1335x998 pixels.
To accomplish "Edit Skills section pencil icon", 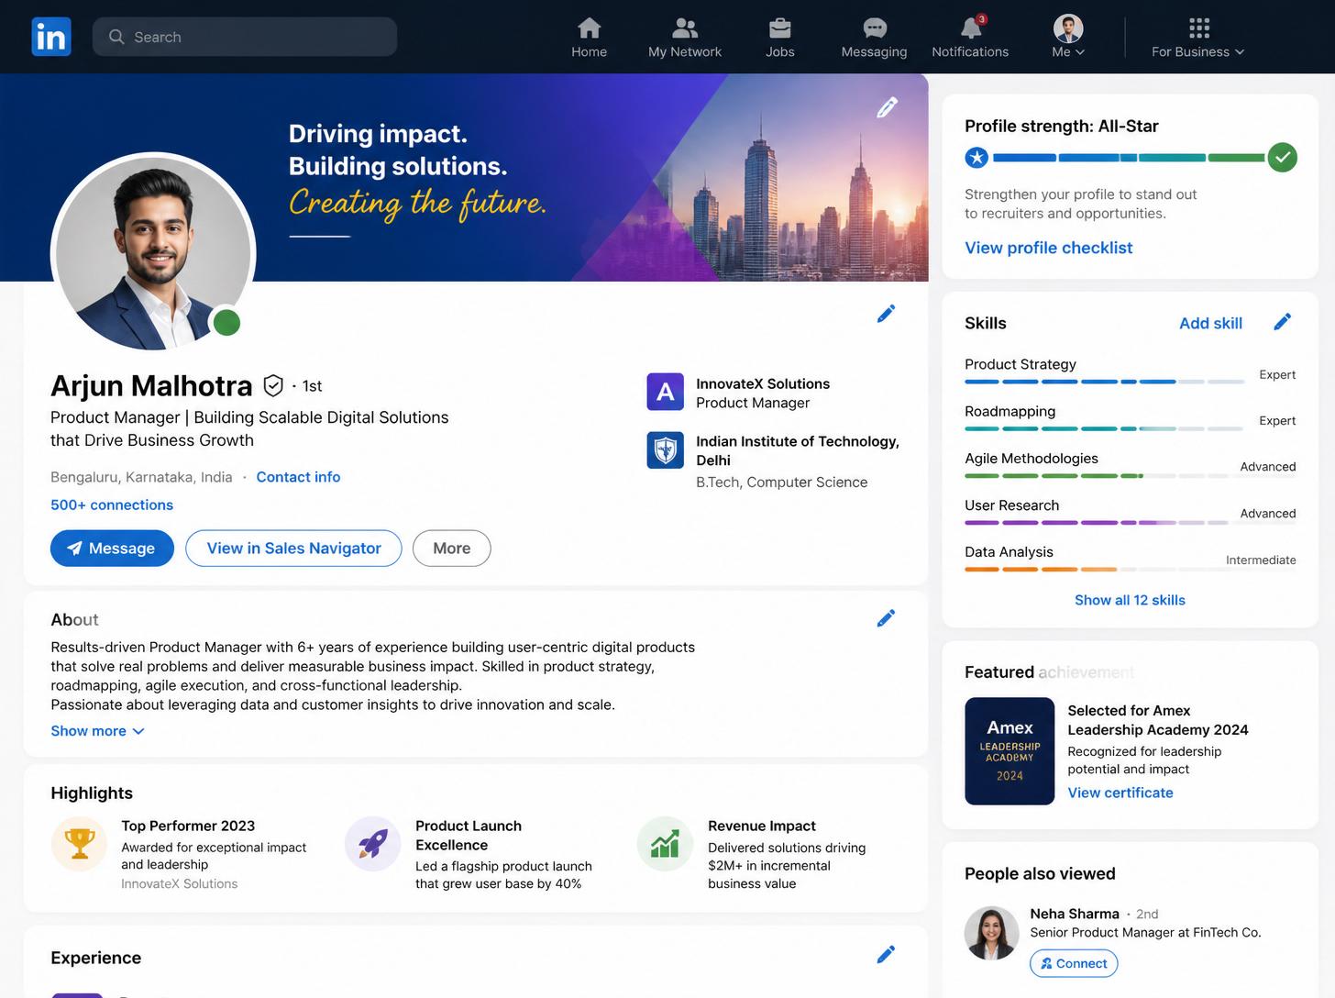I will (1283, 321).
